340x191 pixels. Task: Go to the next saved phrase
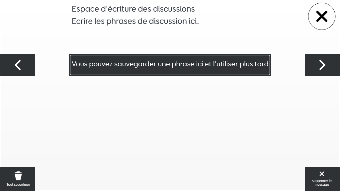(x=322, y=65)
